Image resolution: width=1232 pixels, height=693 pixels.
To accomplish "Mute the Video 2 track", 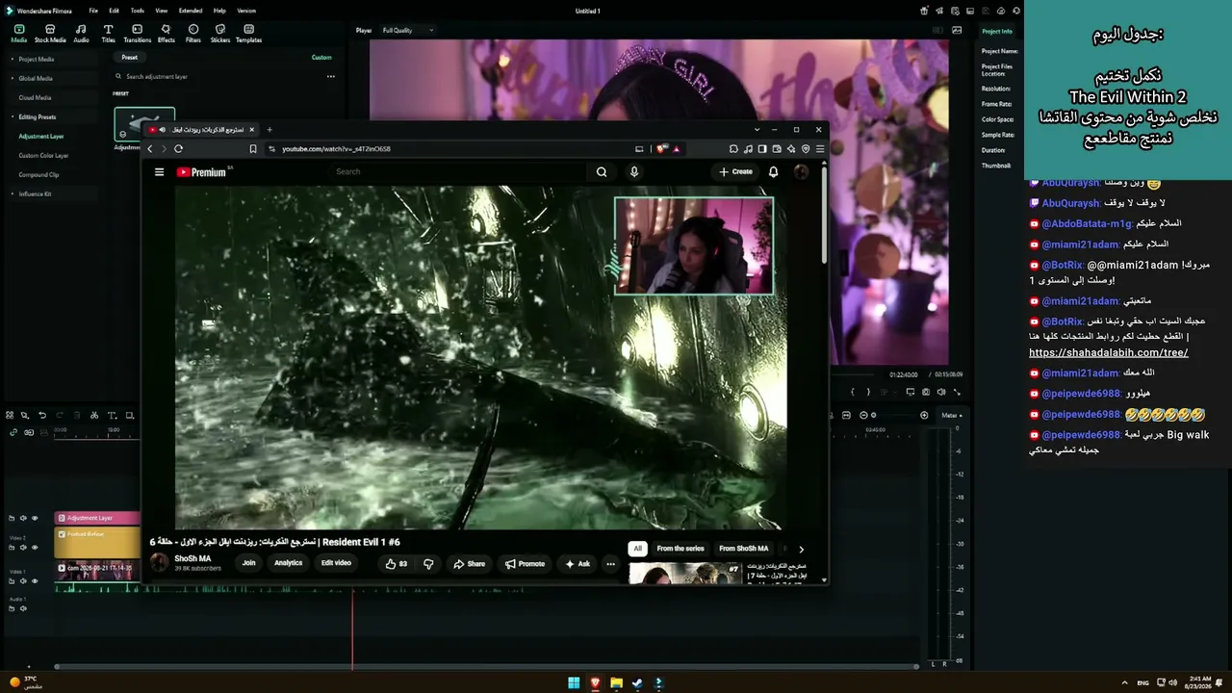I will (x=23, y=548).
